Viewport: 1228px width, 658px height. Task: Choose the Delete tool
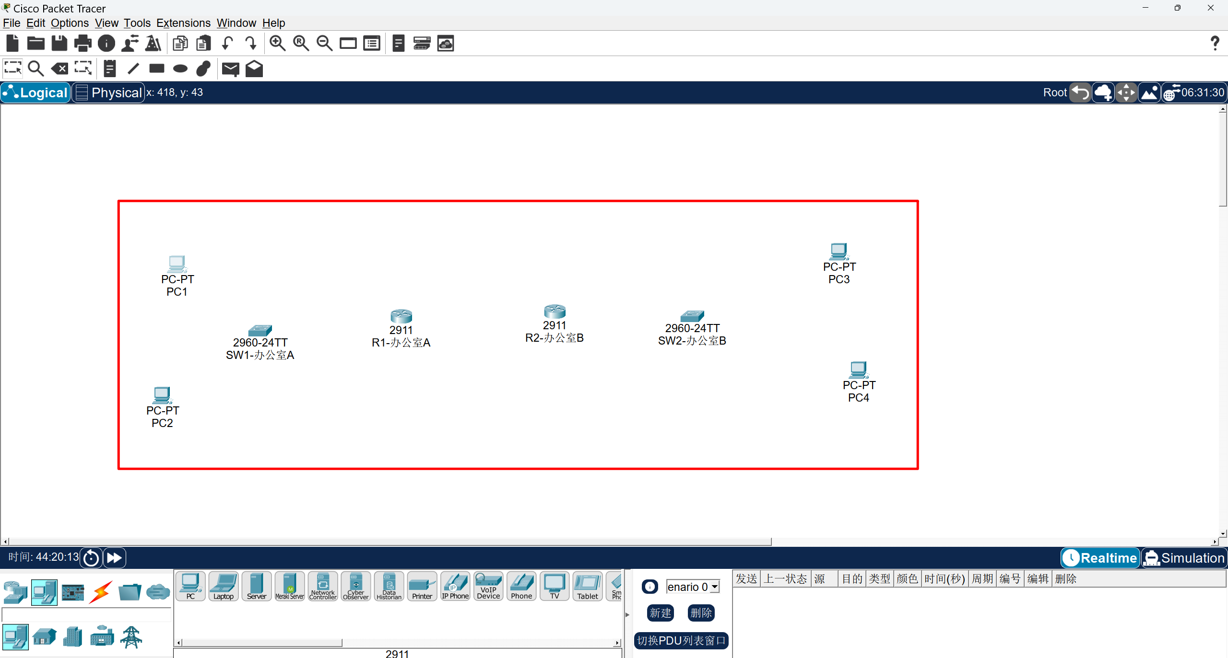(59, 69)
